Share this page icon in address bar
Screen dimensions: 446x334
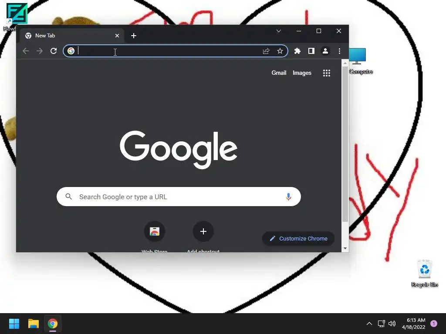pos(266,51)
